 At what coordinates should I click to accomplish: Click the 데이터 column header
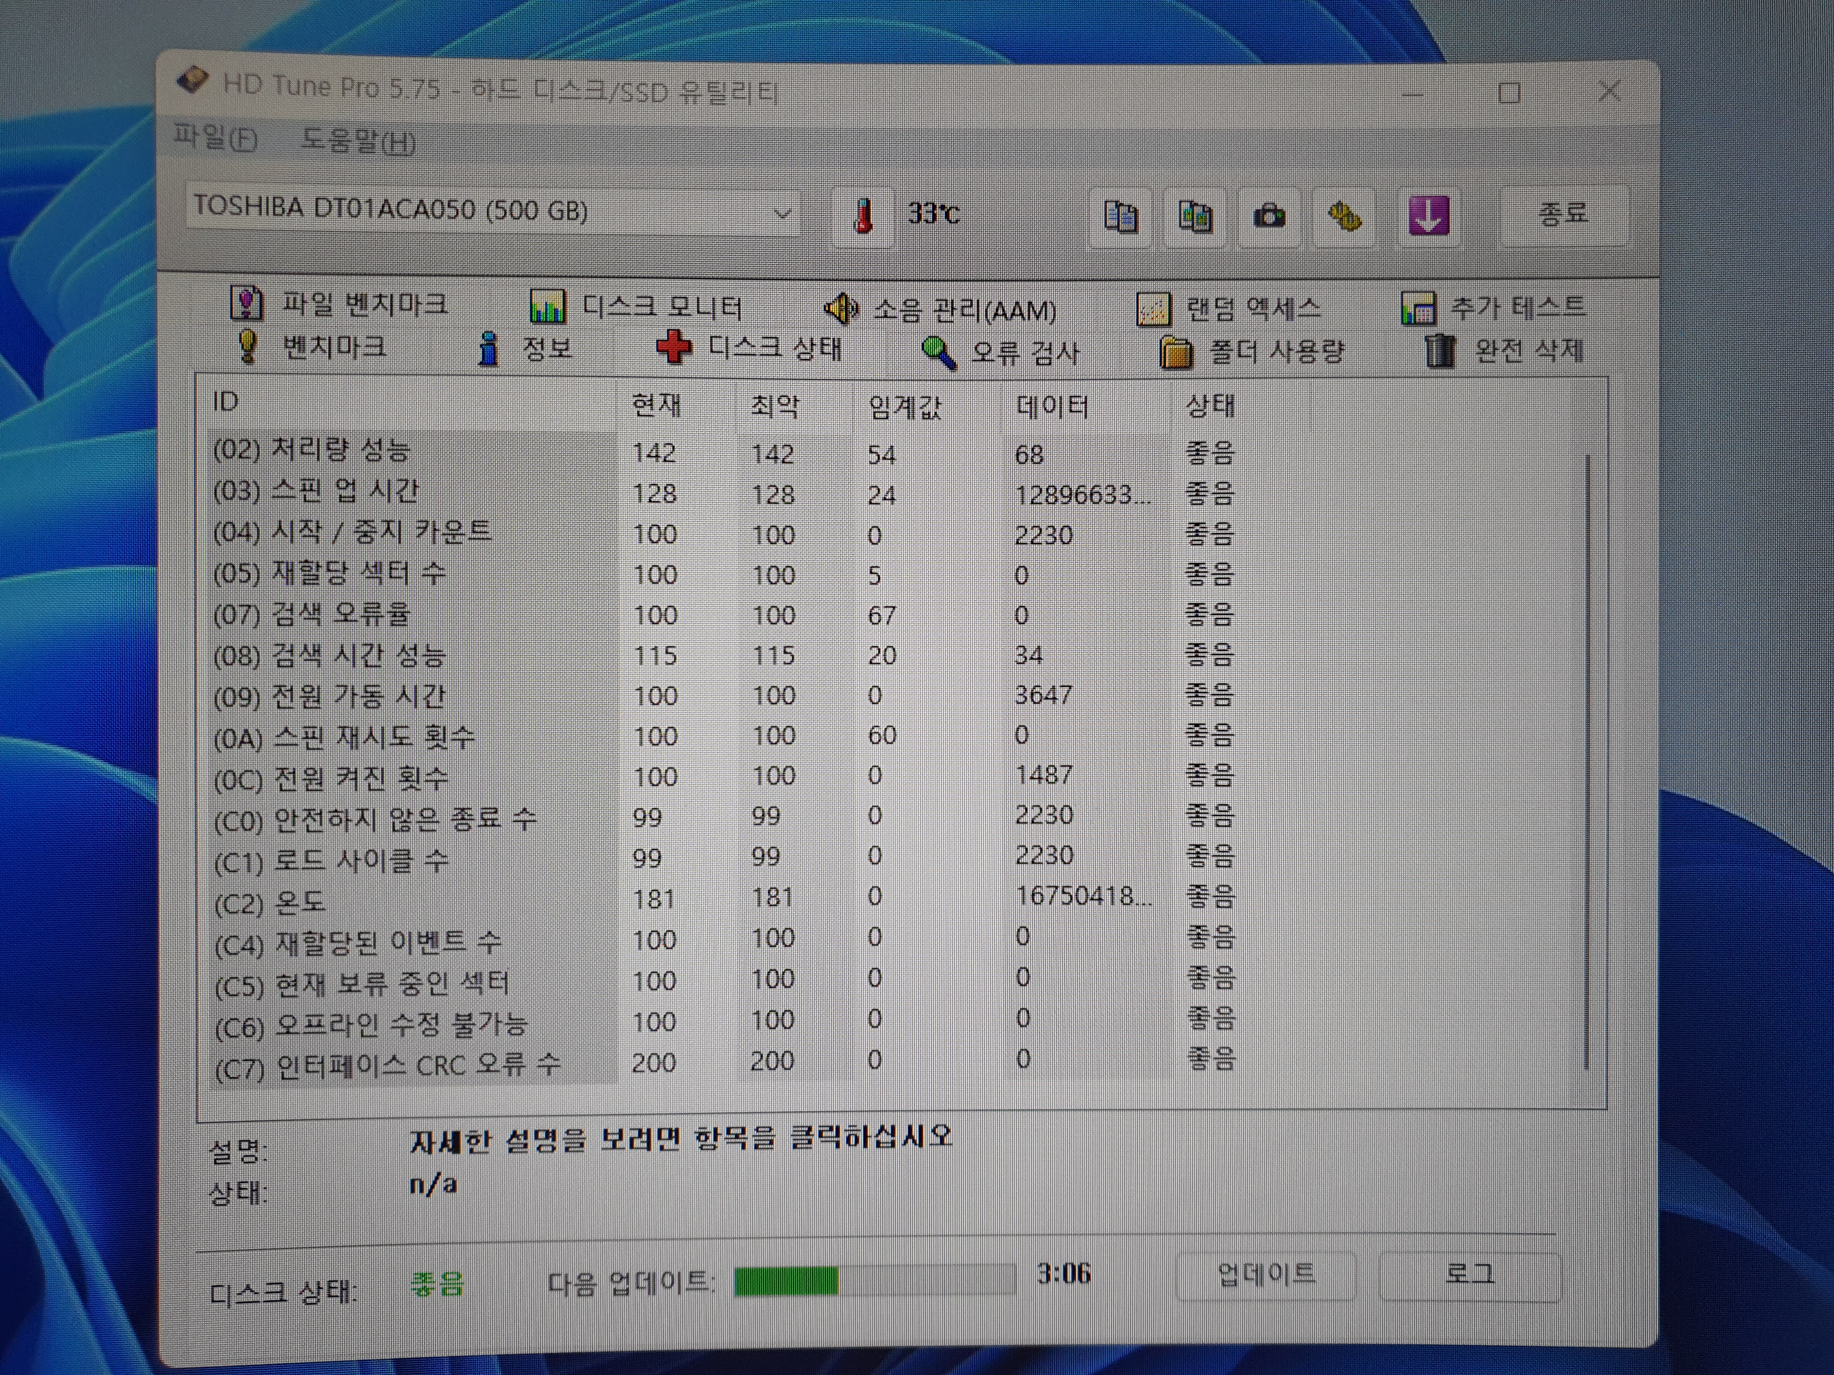[1085, 405]
